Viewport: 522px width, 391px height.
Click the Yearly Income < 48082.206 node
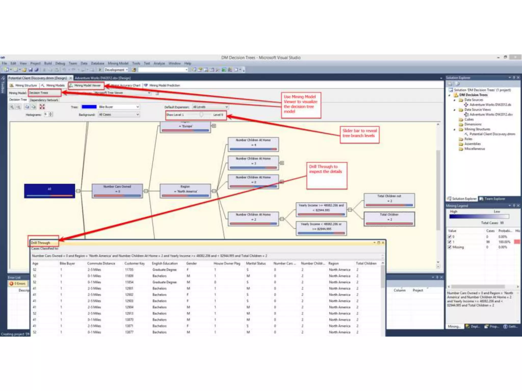click(x=321, y=228)
